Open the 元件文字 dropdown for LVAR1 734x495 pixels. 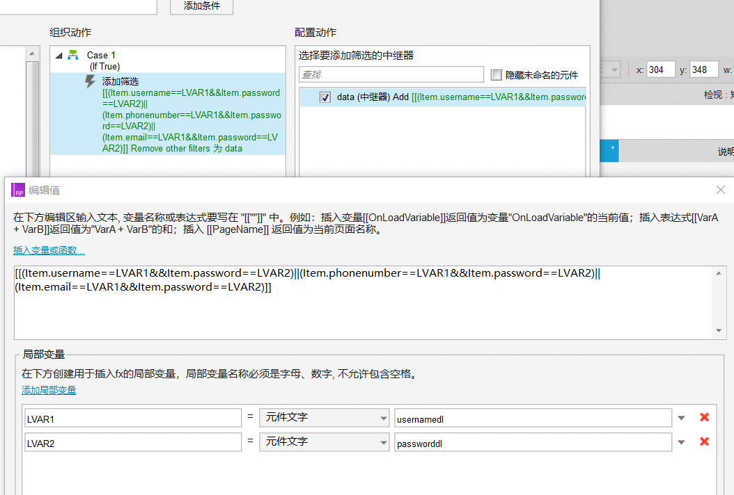click(x=325, y=418)
